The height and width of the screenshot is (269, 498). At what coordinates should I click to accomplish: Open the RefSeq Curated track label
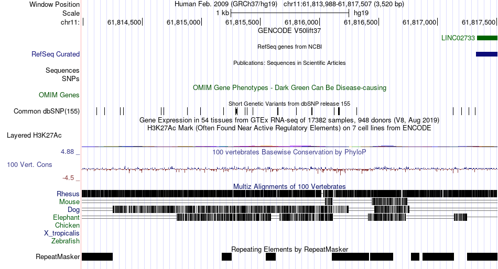click(x=56, y=54)
